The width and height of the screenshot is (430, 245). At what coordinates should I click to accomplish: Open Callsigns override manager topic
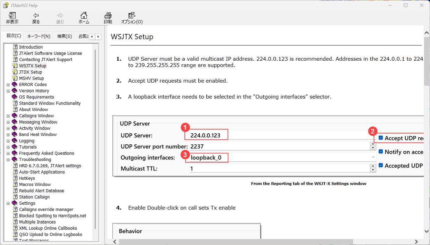tap(46, 209)
